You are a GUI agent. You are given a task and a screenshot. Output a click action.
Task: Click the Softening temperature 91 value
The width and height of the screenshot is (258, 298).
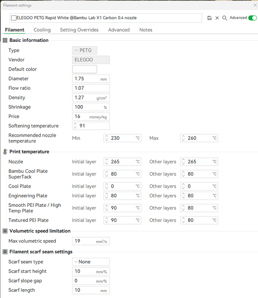click(x=82, y=126)
